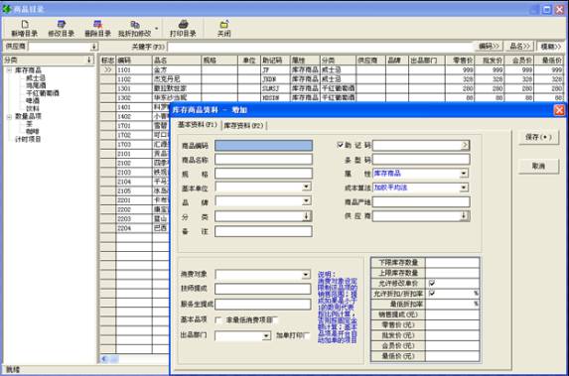The height and width of the screenshot is (376, 569).
Task: Collapse the 库存商品 tree node
Action: tap(10, 70)
